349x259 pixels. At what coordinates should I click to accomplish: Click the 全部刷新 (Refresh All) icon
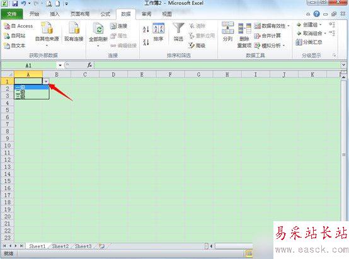pos(98,29)
